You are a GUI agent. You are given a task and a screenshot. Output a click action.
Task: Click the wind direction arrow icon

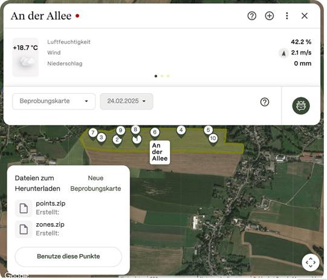[x=283, y=53]
